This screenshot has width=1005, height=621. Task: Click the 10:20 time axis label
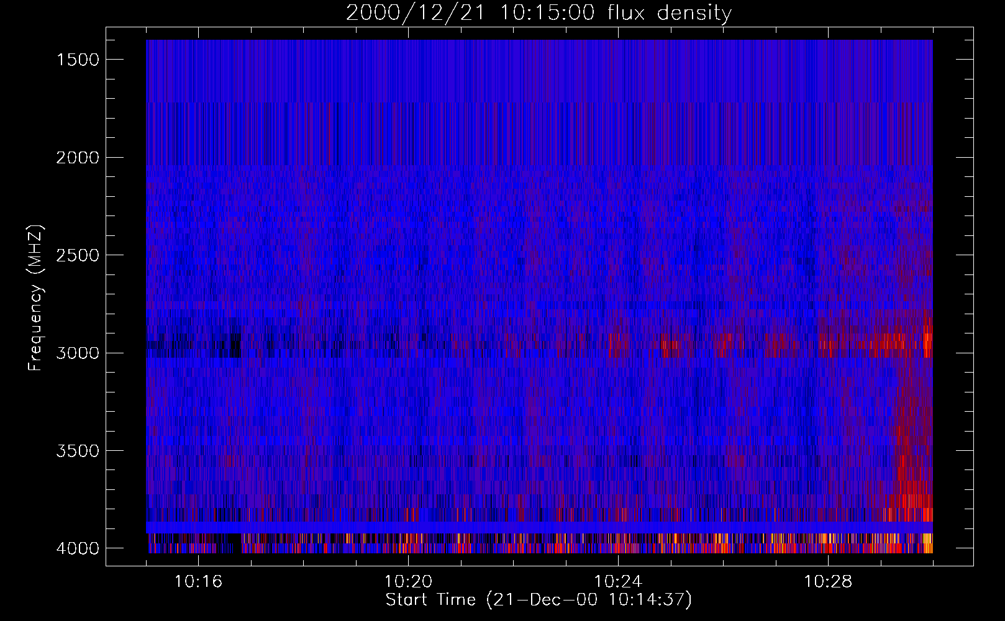pos(408,582)
